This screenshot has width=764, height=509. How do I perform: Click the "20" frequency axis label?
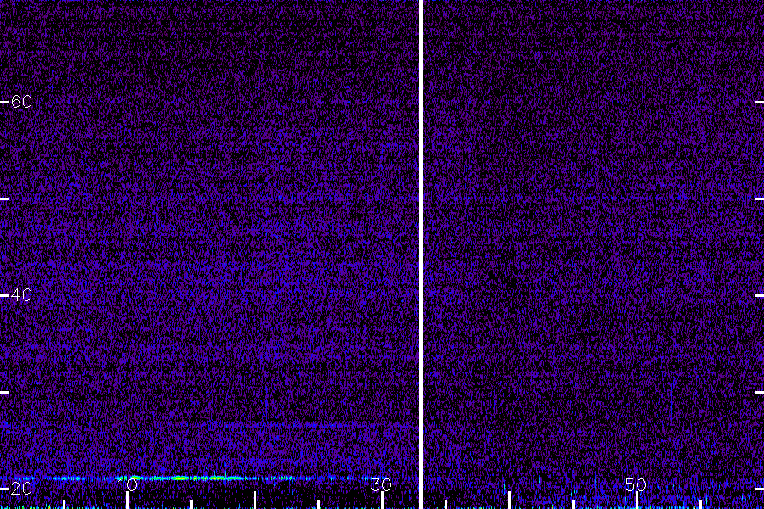tap(21, 488)
